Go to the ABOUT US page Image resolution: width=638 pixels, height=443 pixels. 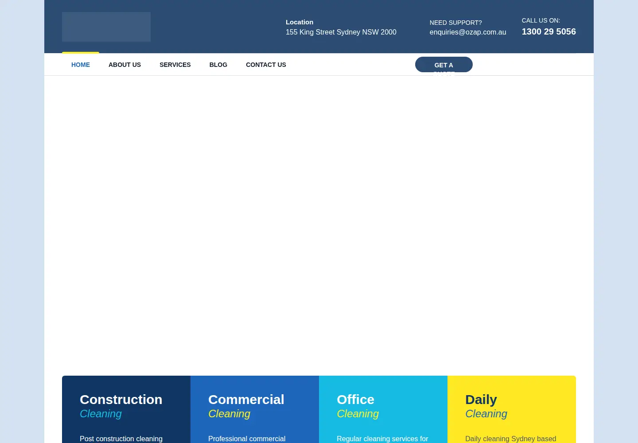click(124, 65)
